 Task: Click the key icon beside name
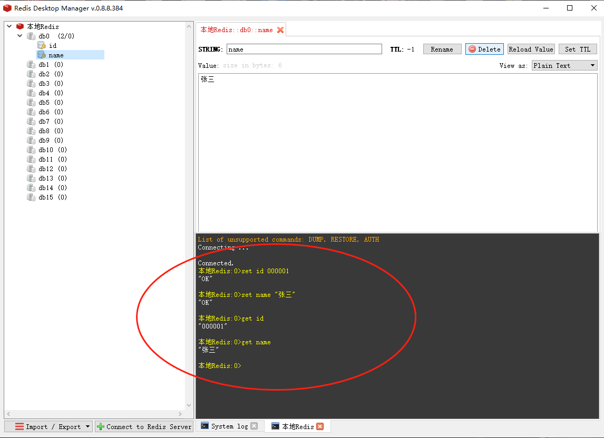click(42, 55)
